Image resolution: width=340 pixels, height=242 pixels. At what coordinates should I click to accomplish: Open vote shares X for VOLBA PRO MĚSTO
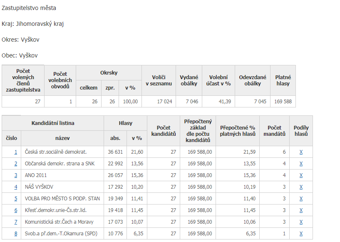301,199
